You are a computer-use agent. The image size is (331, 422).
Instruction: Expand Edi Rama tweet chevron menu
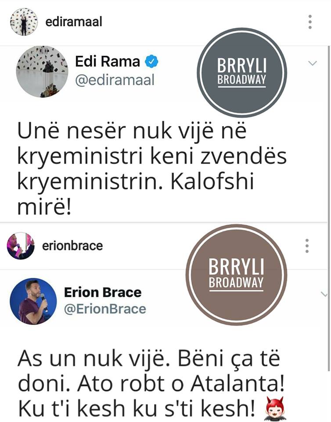tap(313, 63)
